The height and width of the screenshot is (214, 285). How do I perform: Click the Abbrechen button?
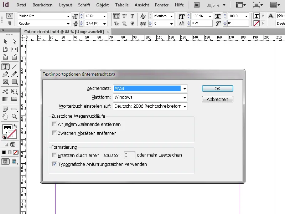[x=218, y=100]
